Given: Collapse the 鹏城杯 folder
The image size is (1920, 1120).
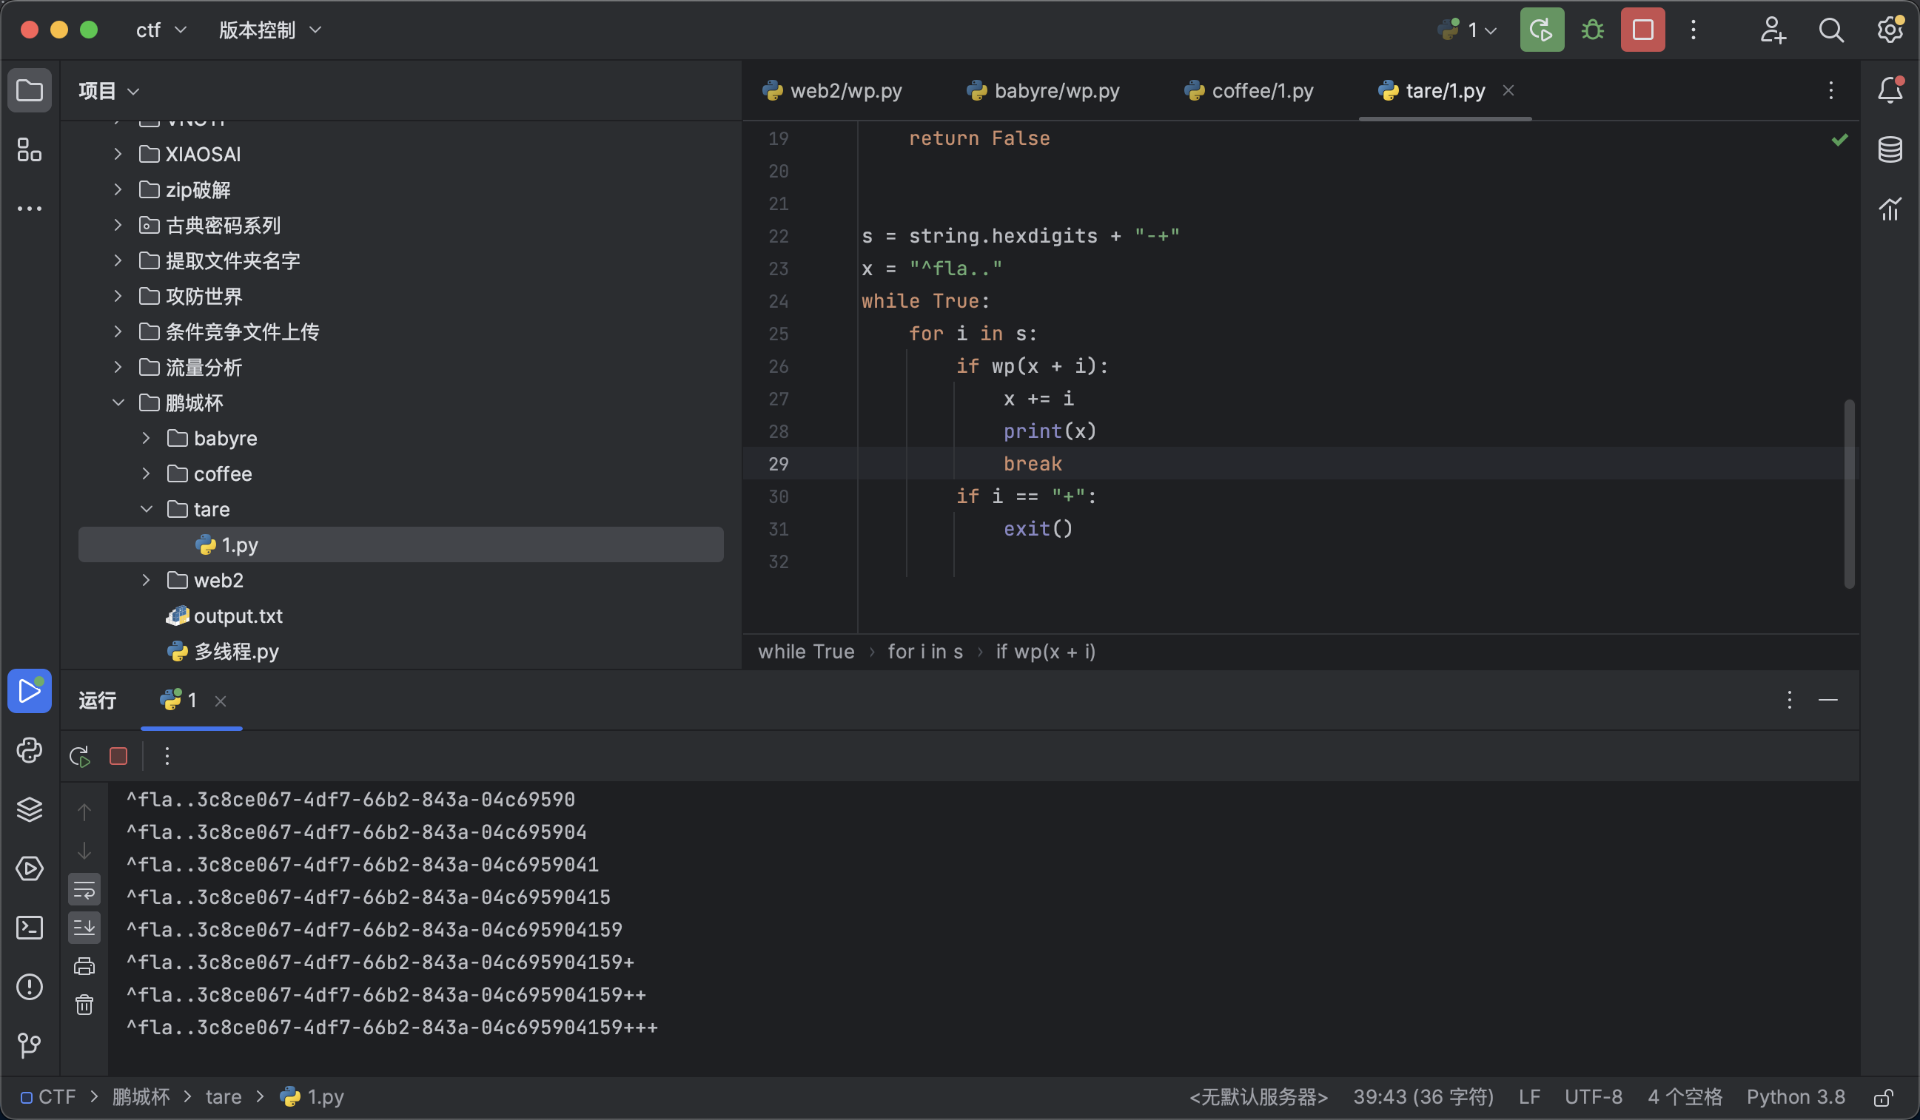Looking at the screenshot, I should click(118, 402).
